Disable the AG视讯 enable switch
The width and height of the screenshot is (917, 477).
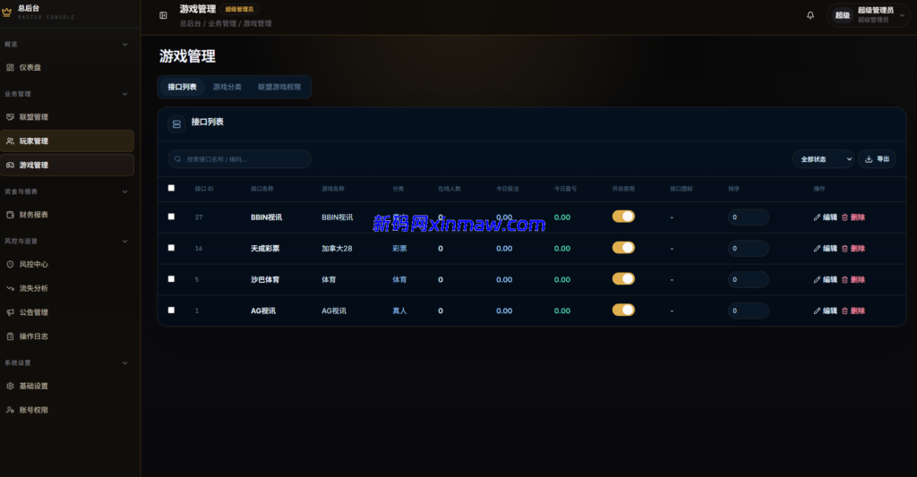pos(623,310)
